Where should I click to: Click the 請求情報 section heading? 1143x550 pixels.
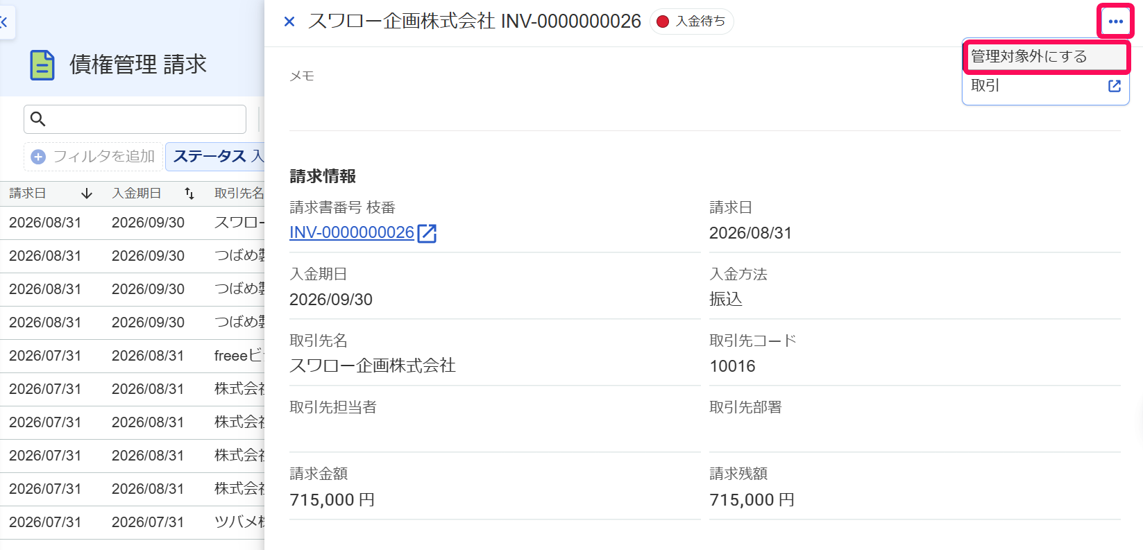pyautogui.click(x=323, y=176)
